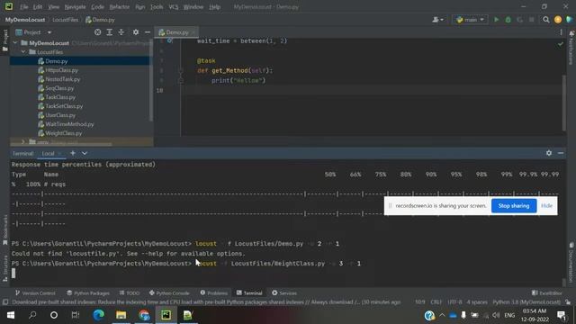Expand the venv folder in tree
Image resolution: width=576 pixels, height=324 pixels.
pos(23,142)
